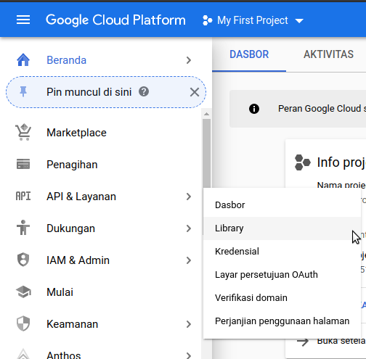This screenshot has width=366, height=359.
Task: Open Anthos sidebar label
Action: coord(63,355)
